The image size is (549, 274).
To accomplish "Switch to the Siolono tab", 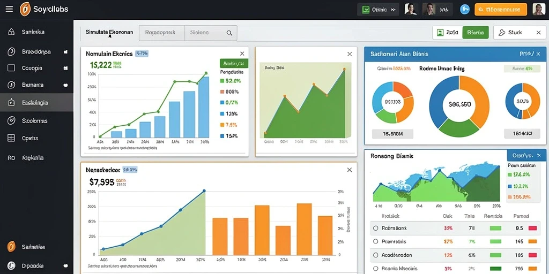I will pyautogui.click(x=211, y=33).
